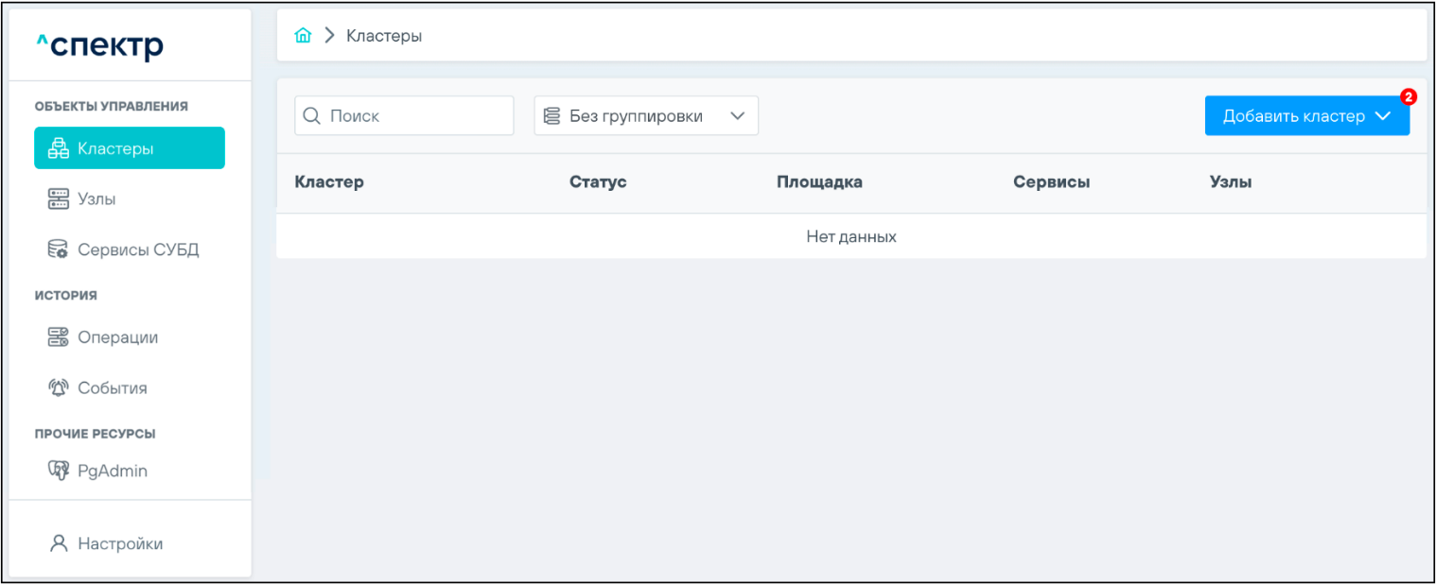The image size is (1436, 585).
Task: Click the PgAdmin elephant icon
Action: (x=59, y=471)
